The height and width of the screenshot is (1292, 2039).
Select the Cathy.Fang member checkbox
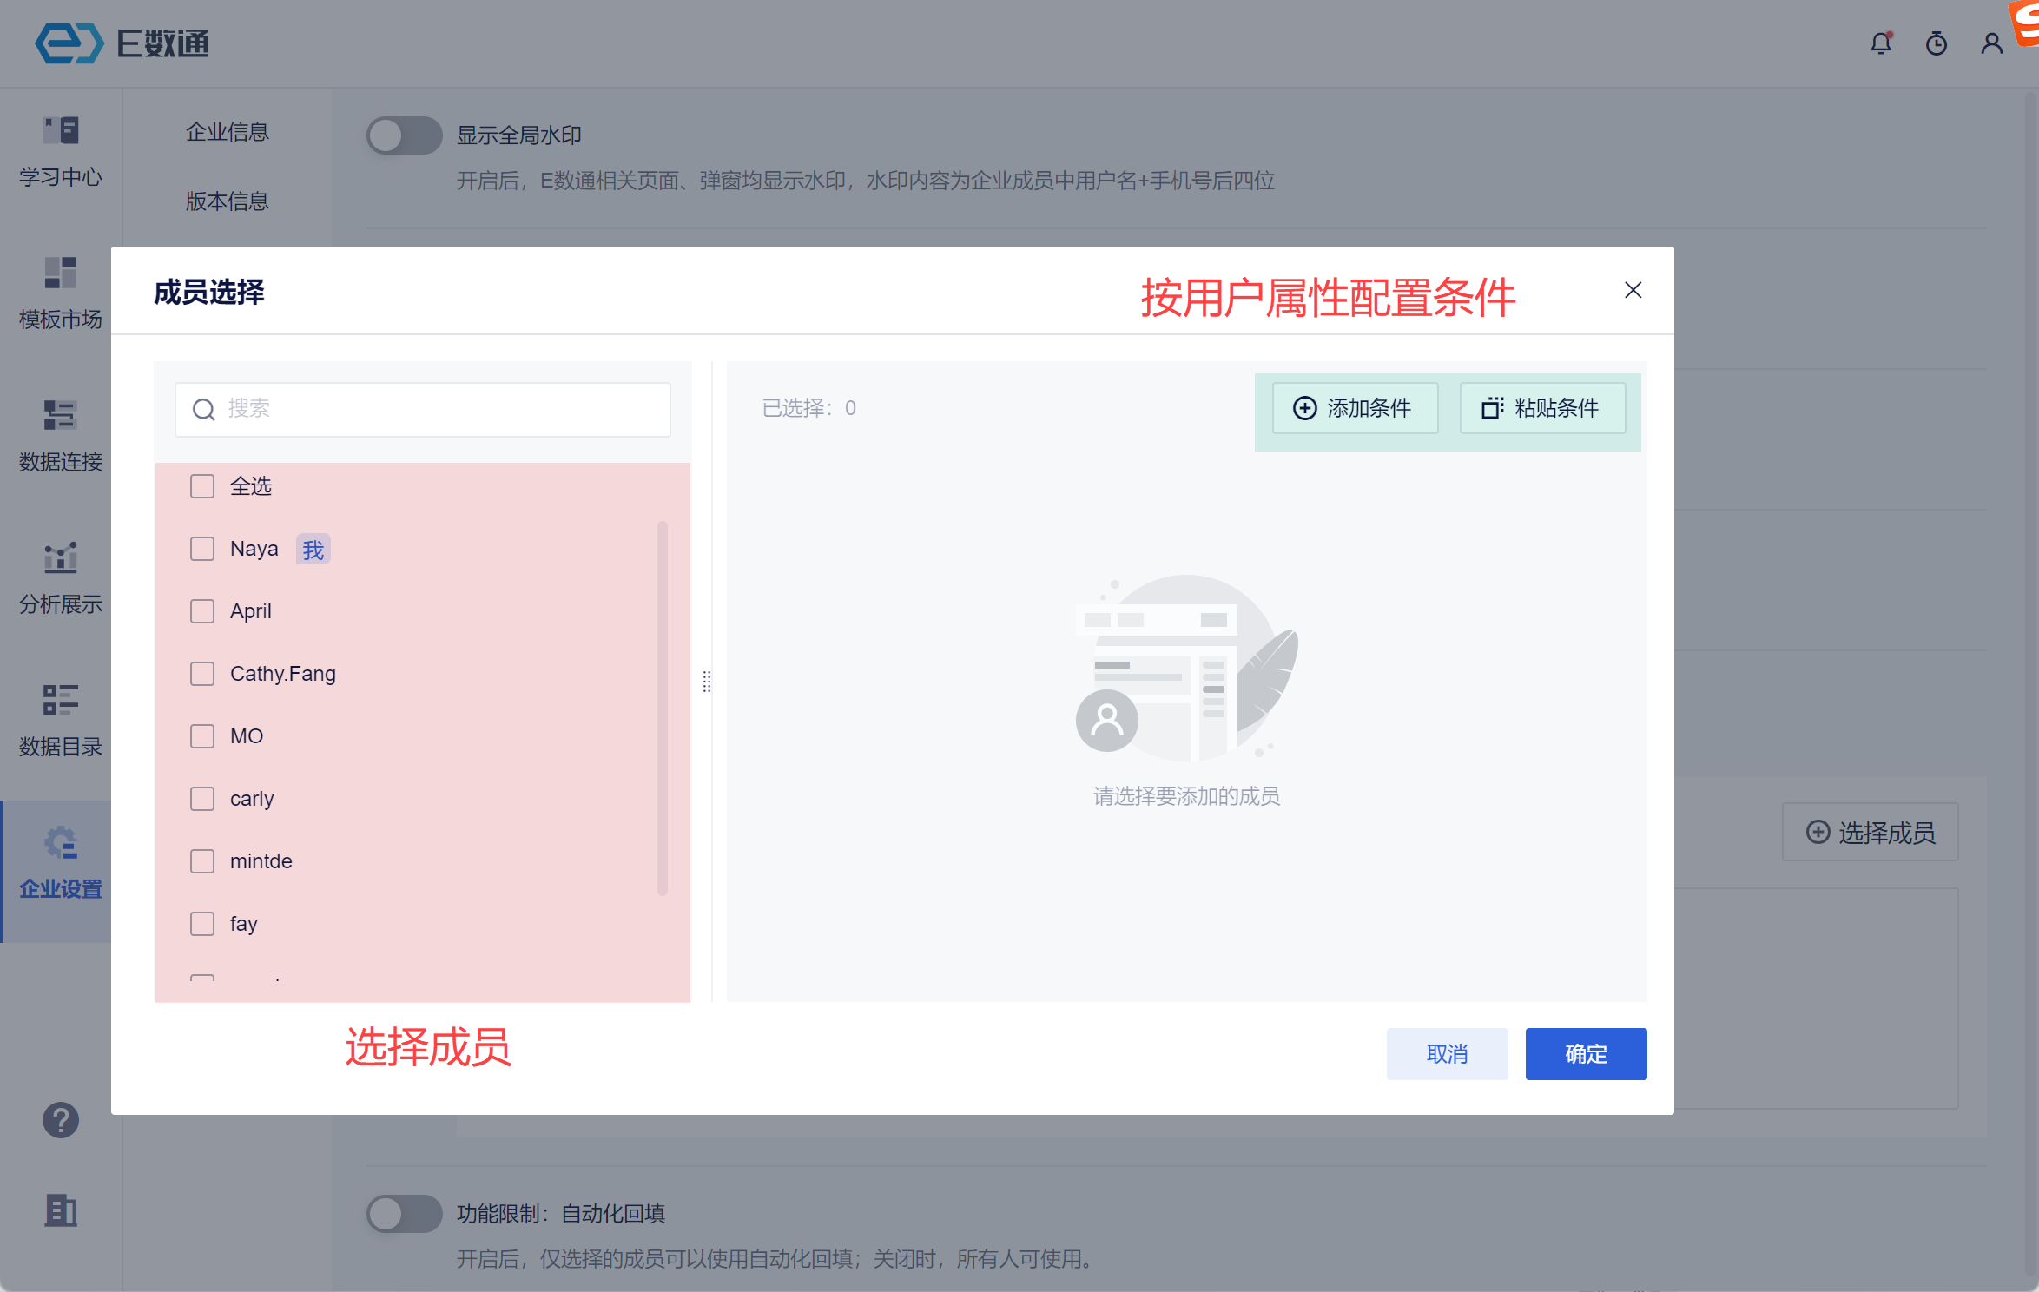202,674
